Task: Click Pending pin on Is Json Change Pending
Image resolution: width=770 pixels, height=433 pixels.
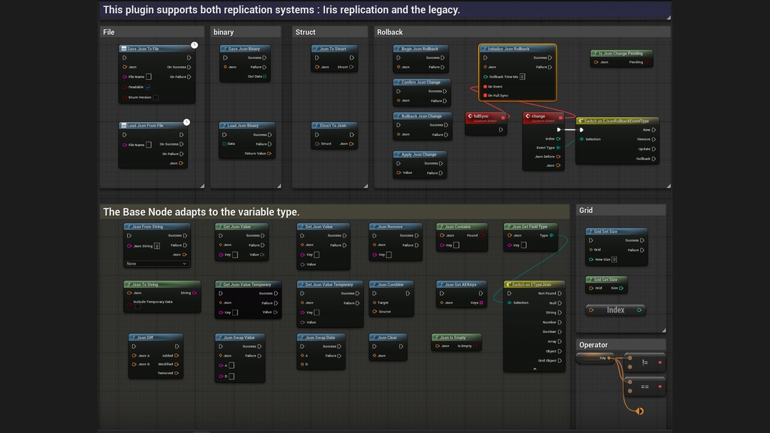Action: [x=647, y=62]
